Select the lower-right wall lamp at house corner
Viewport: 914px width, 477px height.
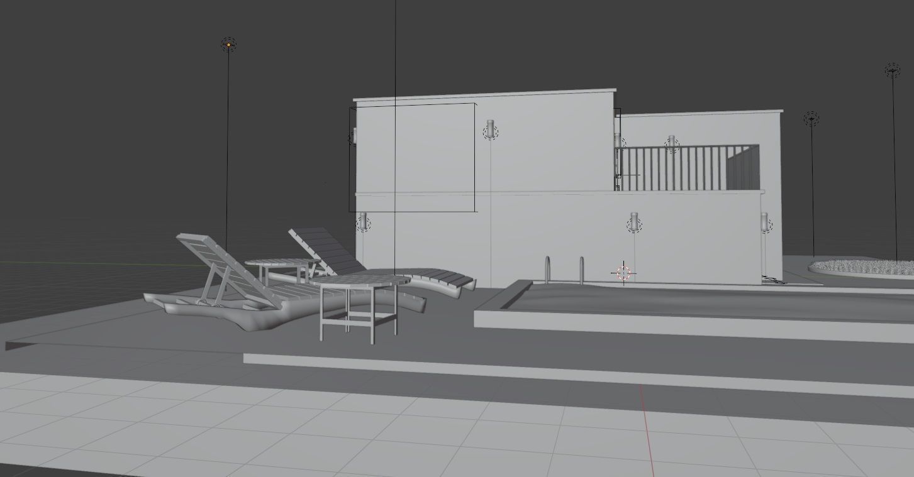pos(765,222)
